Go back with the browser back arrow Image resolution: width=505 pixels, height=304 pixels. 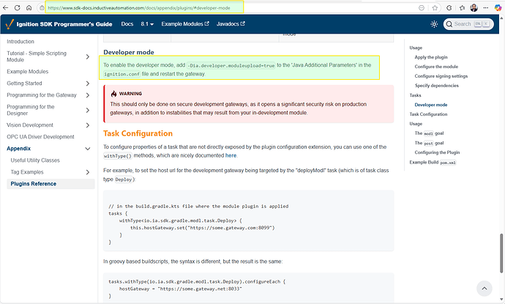pos(5,8)
